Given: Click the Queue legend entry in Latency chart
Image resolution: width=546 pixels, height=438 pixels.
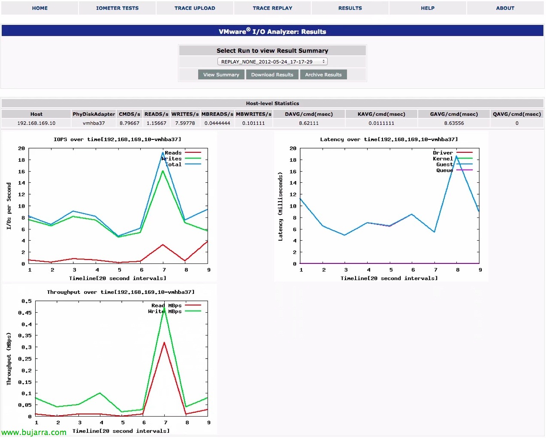Looking at the screenshot, I should [454, 170].
